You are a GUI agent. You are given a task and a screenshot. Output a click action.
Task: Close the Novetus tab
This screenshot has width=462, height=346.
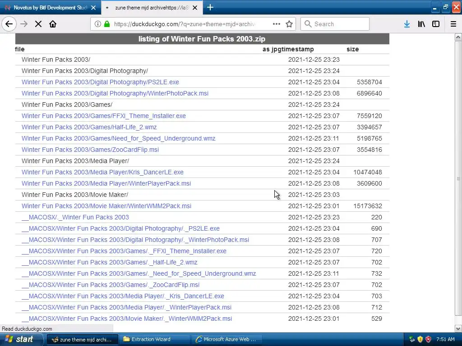pos(93,8)
